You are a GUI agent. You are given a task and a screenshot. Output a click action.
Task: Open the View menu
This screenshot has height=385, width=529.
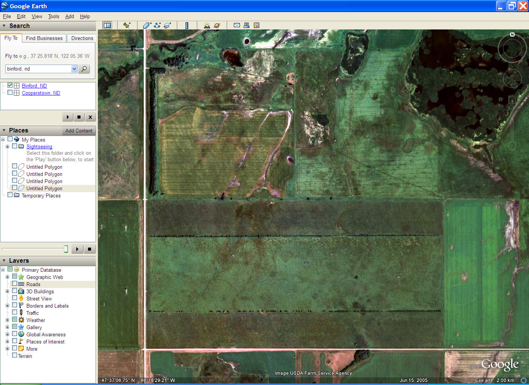click(x=37, y=16)
